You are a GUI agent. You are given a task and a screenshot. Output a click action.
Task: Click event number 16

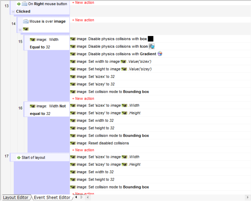(x=20, y=108)
